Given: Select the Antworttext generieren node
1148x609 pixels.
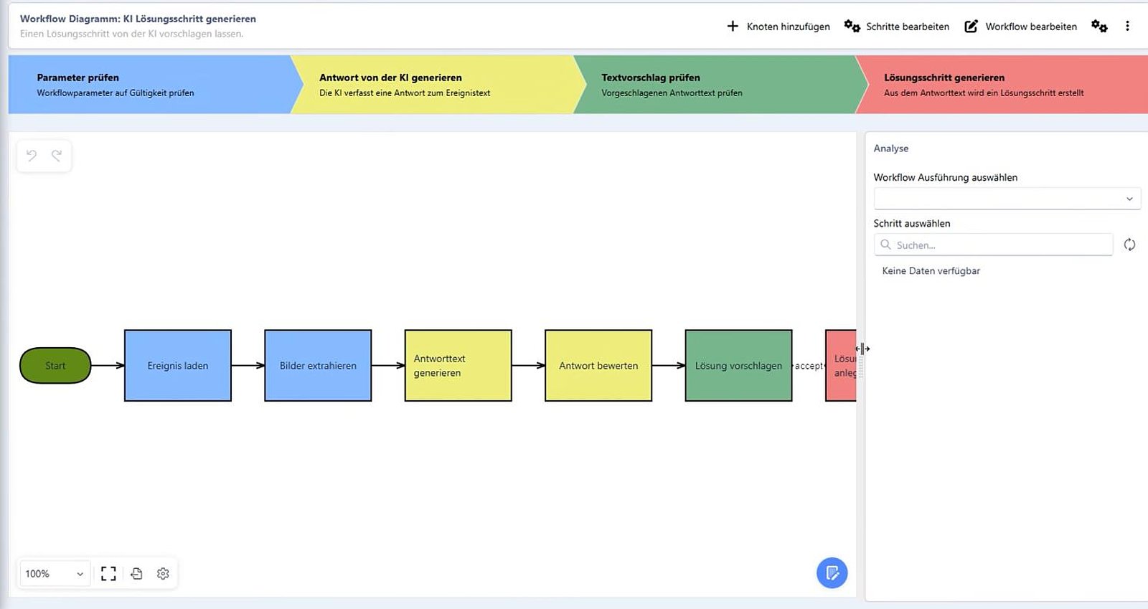Looking at the screenshot, I should [x=458, y=366].
